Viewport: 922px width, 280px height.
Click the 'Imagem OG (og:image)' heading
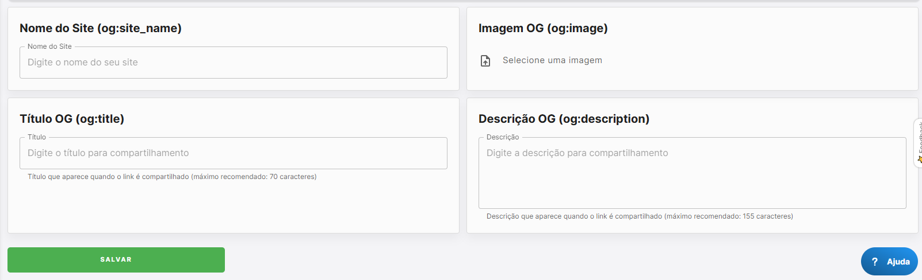point(543,28)
